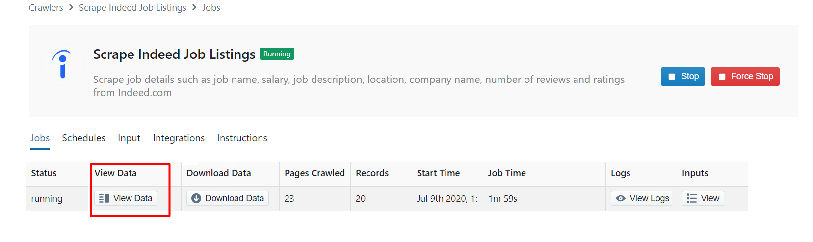Click the eye icon beside View Logs
Image resolution: width=813 pixels, height=242 pixels.
pos(621,198)
